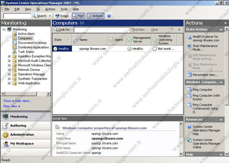
Task: Select the opsmgr.litware.com row name cell
Action: (x=93, y=49)
